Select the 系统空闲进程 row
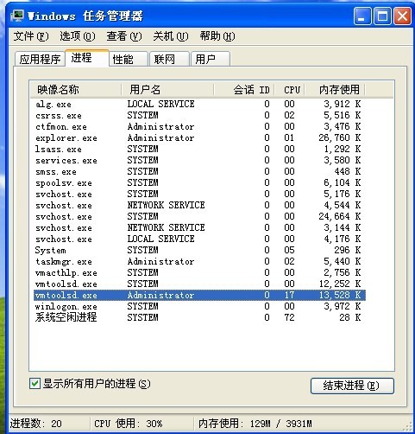 click(x=199, y=317)
